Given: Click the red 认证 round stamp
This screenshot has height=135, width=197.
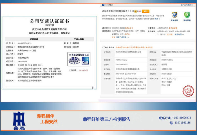Looking at the screenshot, I should pyautogui.click(x=188, y=91).
